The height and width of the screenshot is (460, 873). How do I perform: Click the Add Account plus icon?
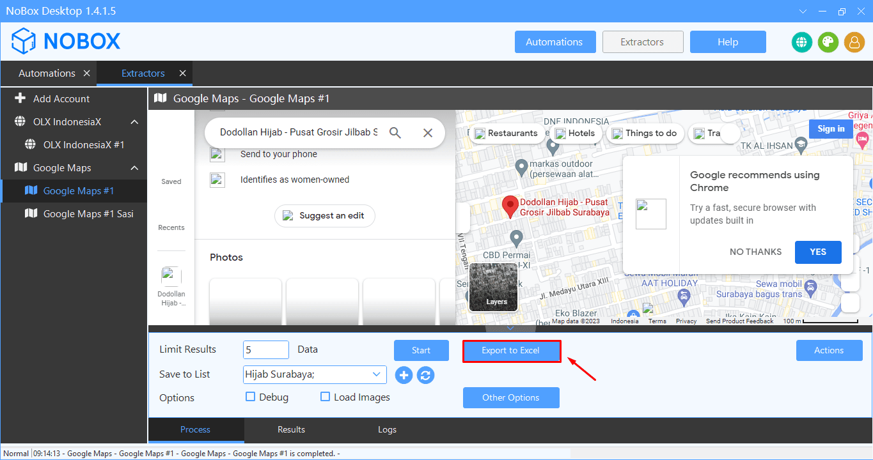[20, 98]
